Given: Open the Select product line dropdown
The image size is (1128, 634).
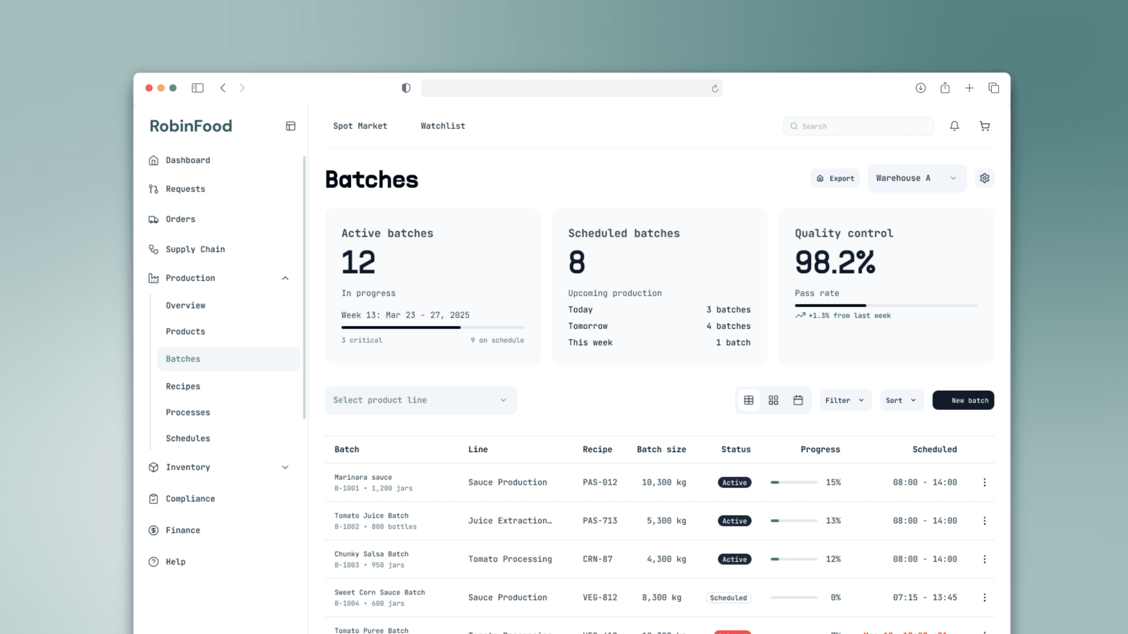Looking at the screenshot, I should (x=421, y=400).
